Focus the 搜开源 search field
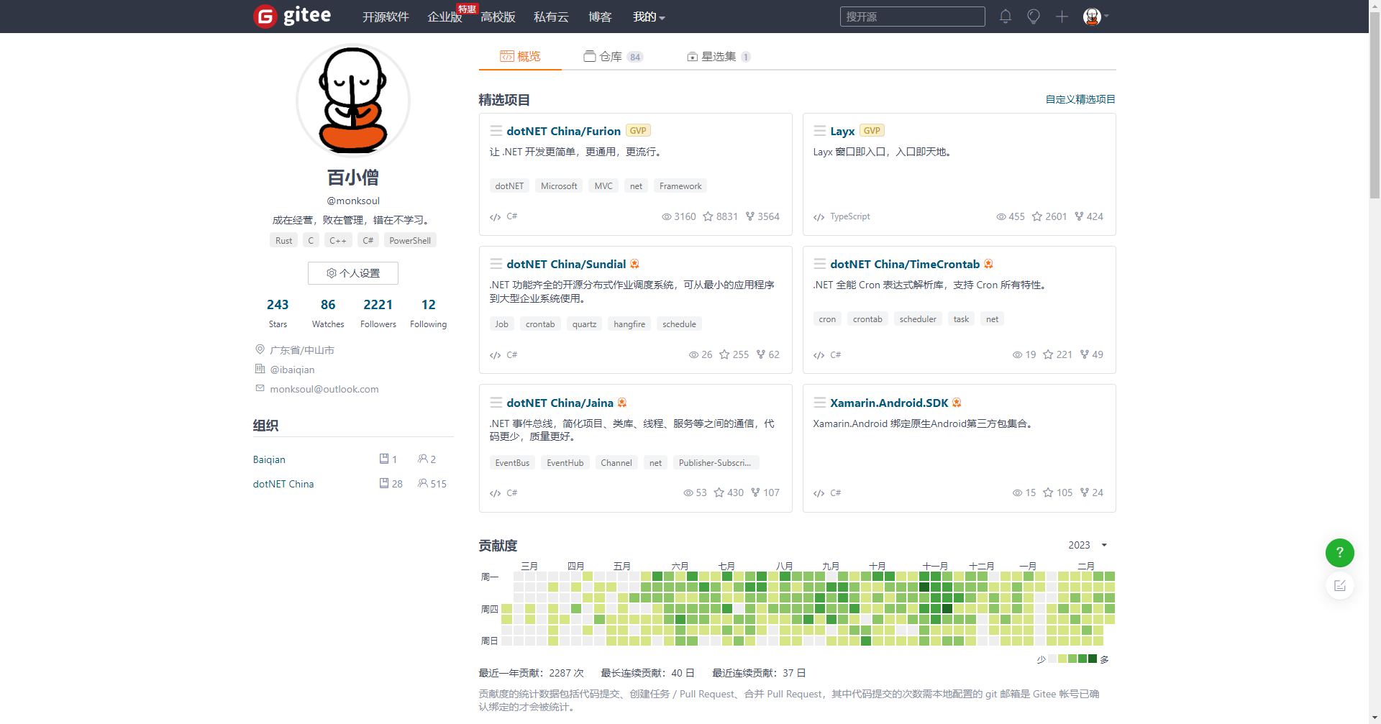 912,17
